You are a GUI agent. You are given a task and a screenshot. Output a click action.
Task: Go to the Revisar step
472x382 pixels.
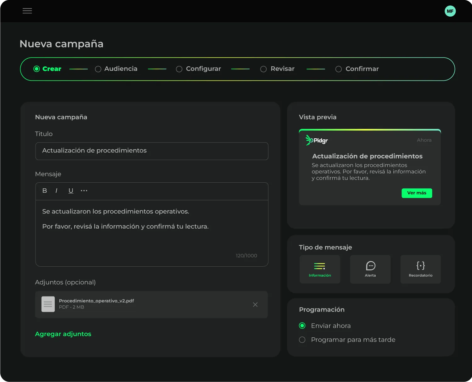coord(278,69)
